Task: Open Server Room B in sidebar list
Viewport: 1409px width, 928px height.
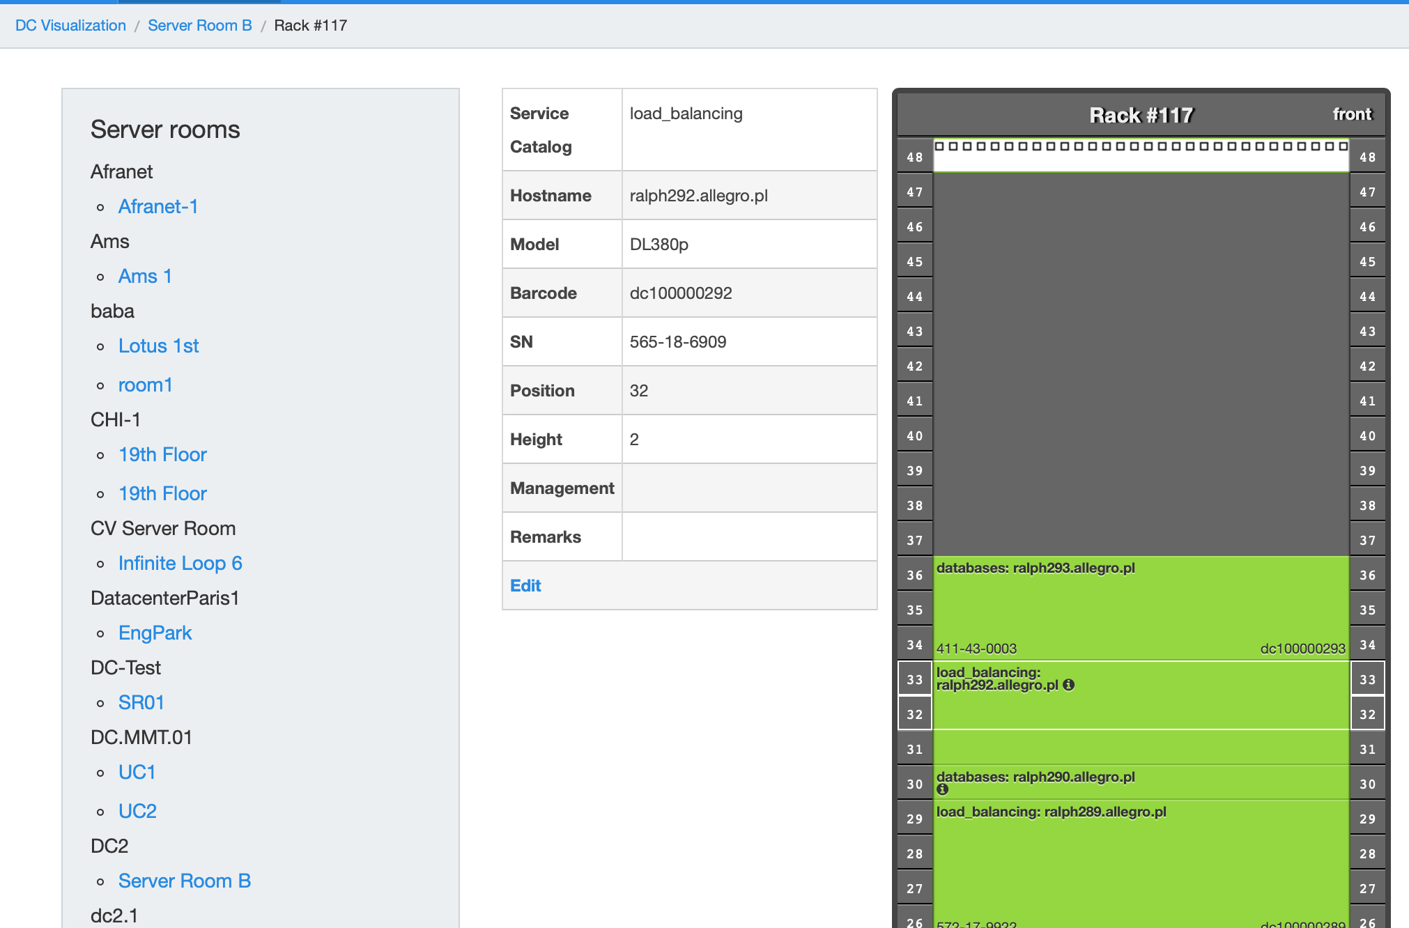Action: pos(184,881)
